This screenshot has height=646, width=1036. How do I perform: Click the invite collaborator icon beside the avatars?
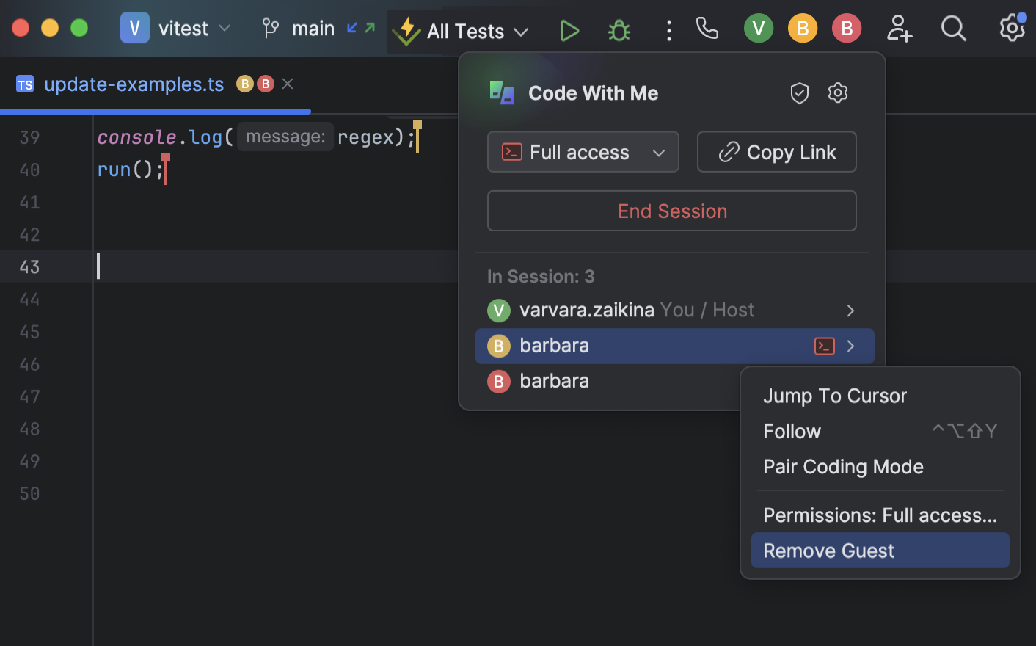click(899, 29)
